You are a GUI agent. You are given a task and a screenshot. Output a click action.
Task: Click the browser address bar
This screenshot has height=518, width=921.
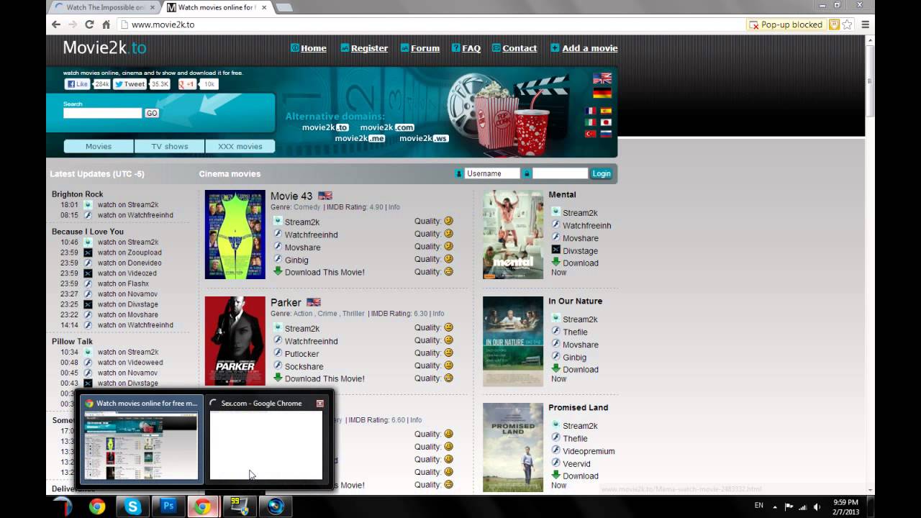[x=432, y=24]
